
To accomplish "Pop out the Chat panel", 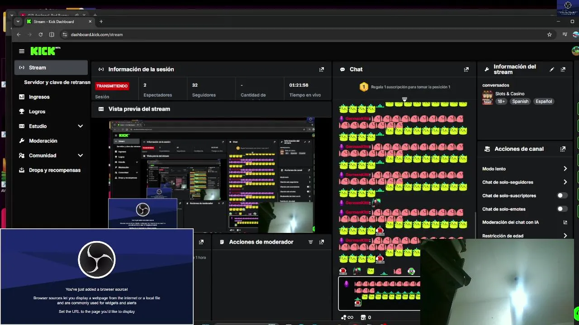I will point(466,70).
